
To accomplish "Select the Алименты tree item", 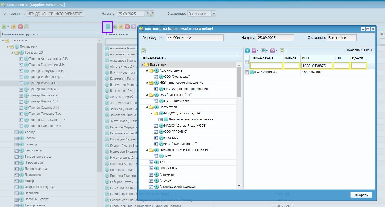I will tap(167, 174).
